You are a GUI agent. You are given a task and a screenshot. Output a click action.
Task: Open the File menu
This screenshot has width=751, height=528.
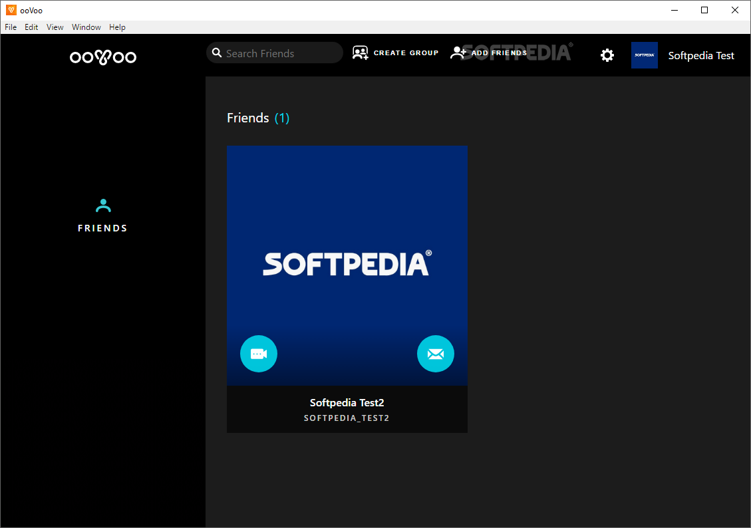click(11, 27)
